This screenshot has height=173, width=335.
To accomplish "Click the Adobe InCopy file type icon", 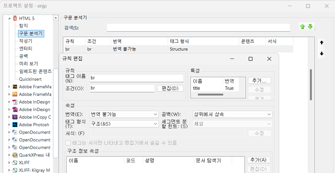I will [15, 117].
